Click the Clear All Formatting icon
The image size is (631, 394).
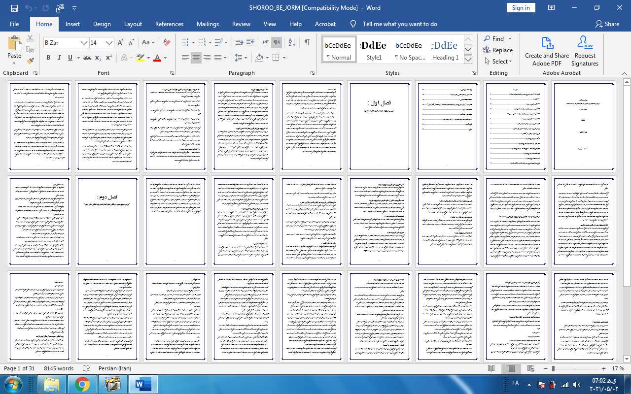[x=167, y=43]
